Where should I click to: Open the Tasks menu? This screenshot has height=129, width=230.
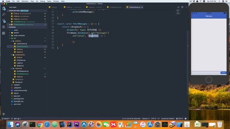point(49,1)
